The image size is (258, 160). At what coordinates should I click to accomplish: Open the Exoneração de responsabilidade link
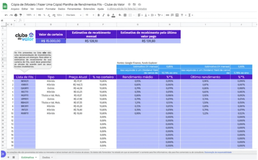[x=218, y=152]
